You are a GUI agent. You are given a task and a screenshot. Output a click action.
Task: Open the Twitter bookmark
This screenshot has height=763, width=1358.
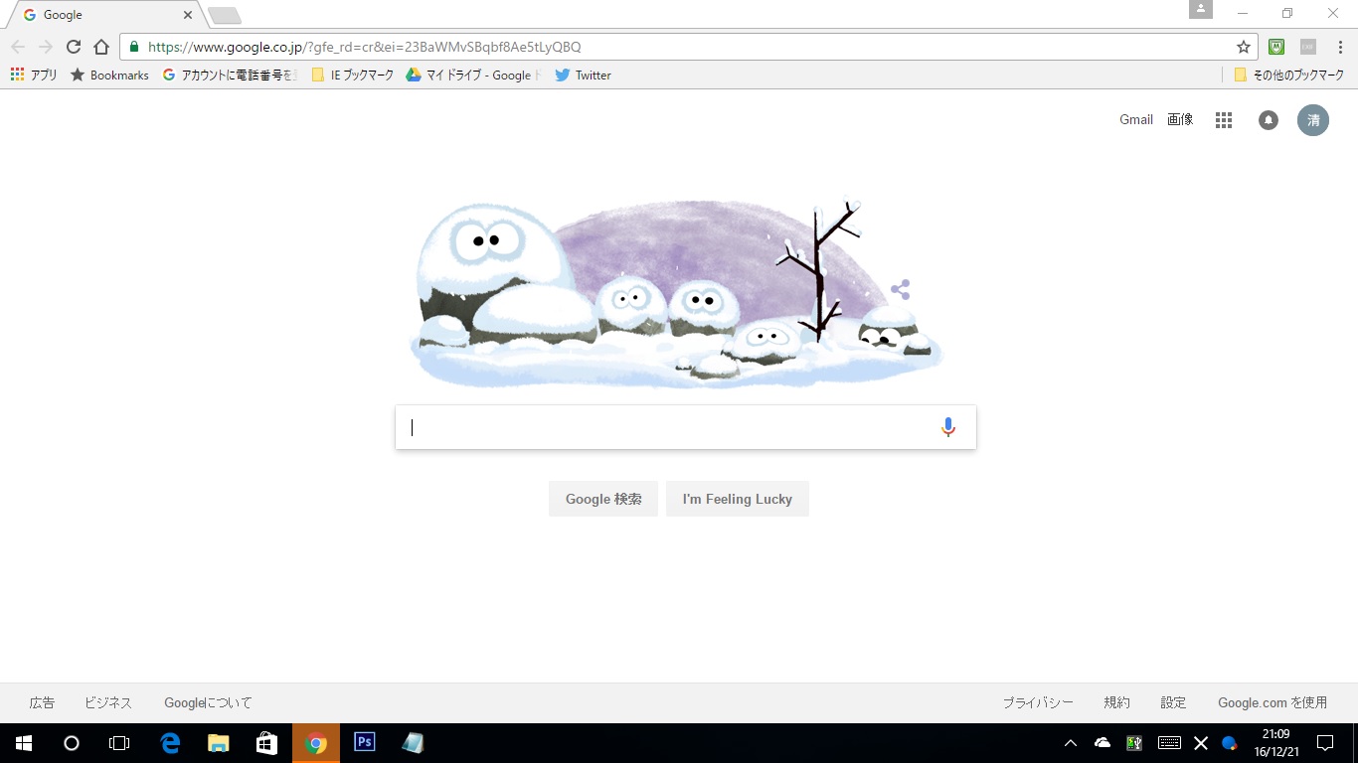[583, 75]
